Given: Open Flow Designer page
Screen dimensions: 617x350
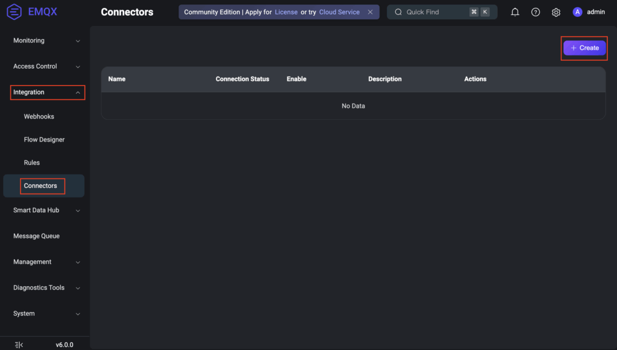Looking at the screenshot, I should [44, 140].
